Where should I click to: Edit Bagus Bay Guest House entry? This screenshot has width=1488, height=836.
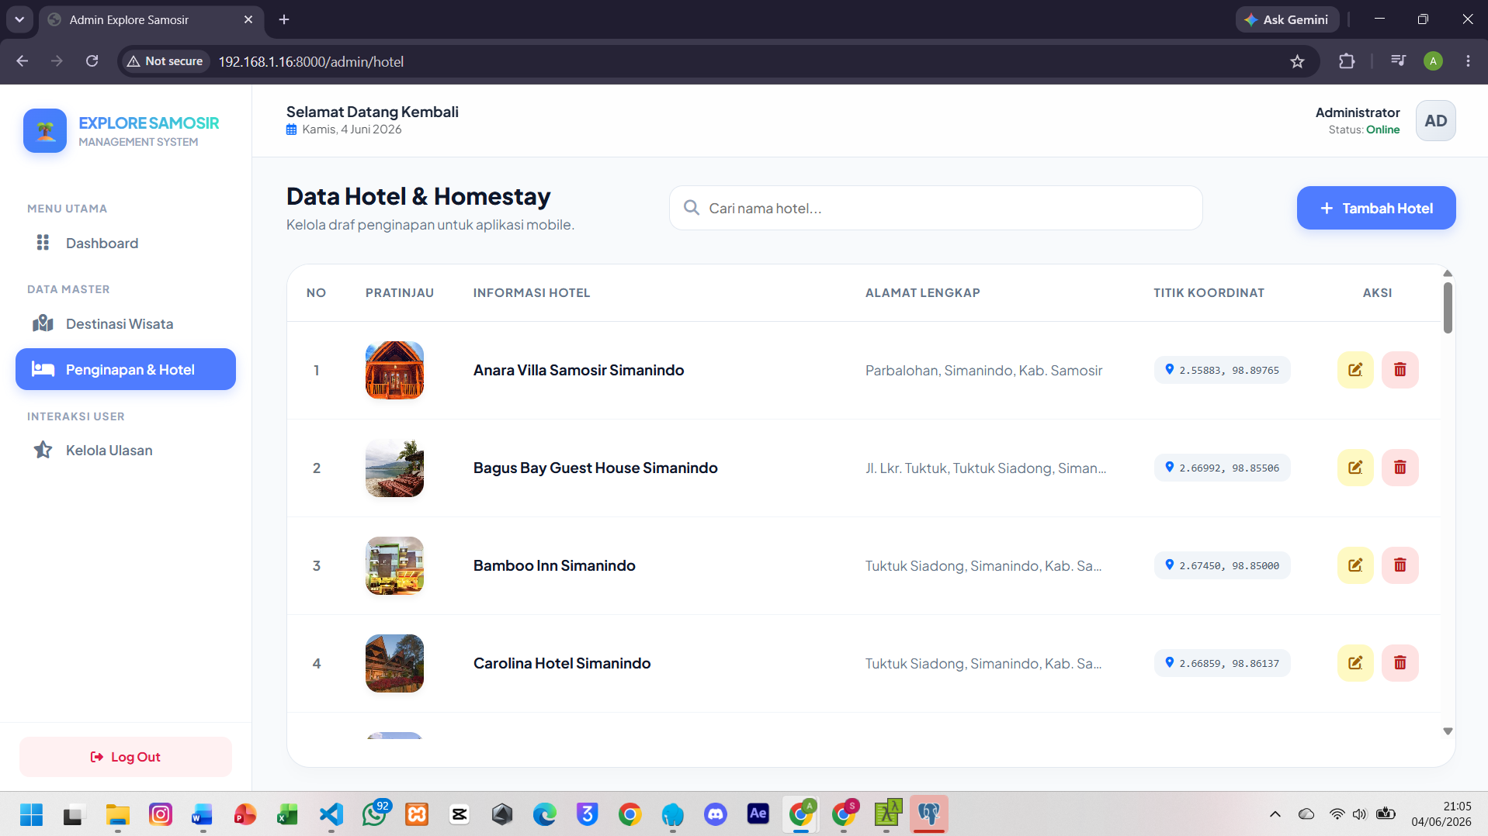(1355, 468)
